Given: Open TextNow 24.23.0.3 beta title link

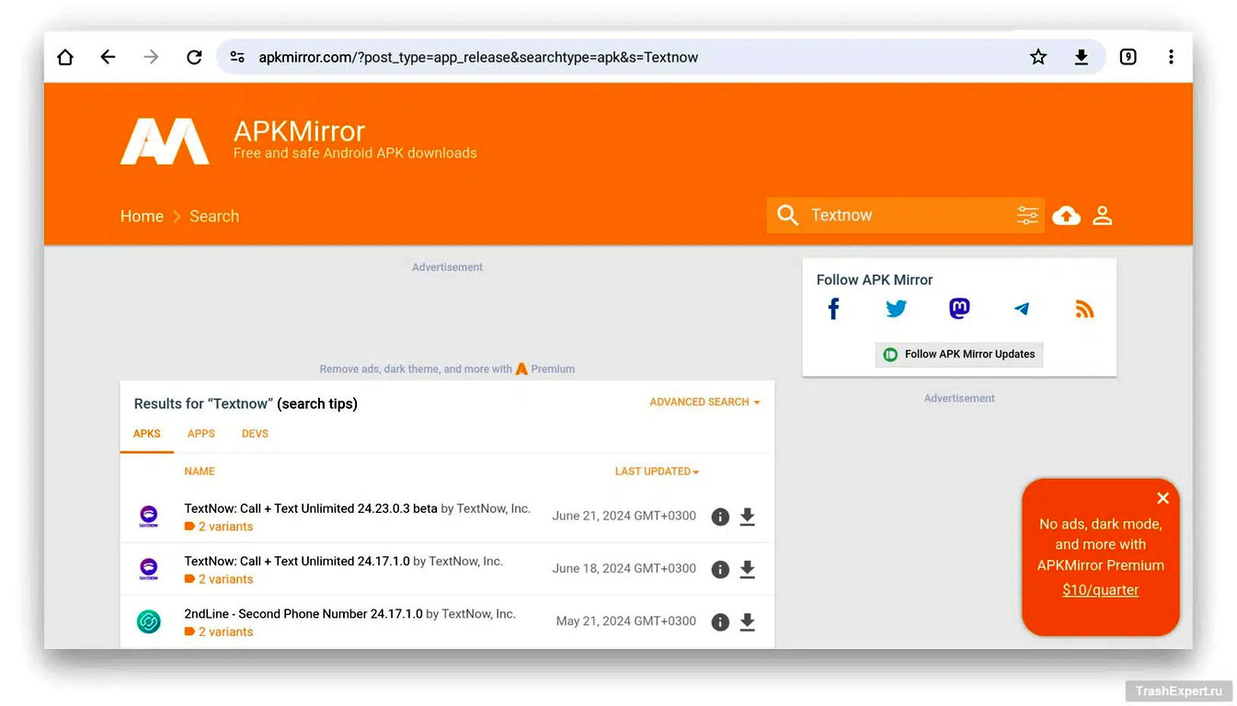Looking at the screenshot, I should [x=311, y=508].
